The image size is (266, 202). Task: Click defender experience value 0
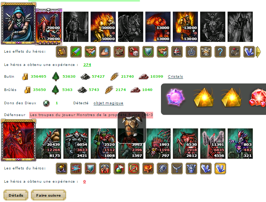[x=85, y=182]
